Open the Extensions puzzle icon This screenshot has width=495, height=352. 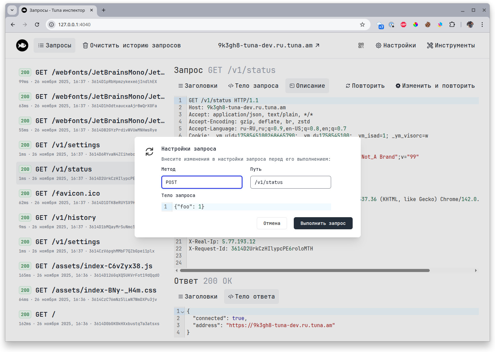tap(452, 25)
